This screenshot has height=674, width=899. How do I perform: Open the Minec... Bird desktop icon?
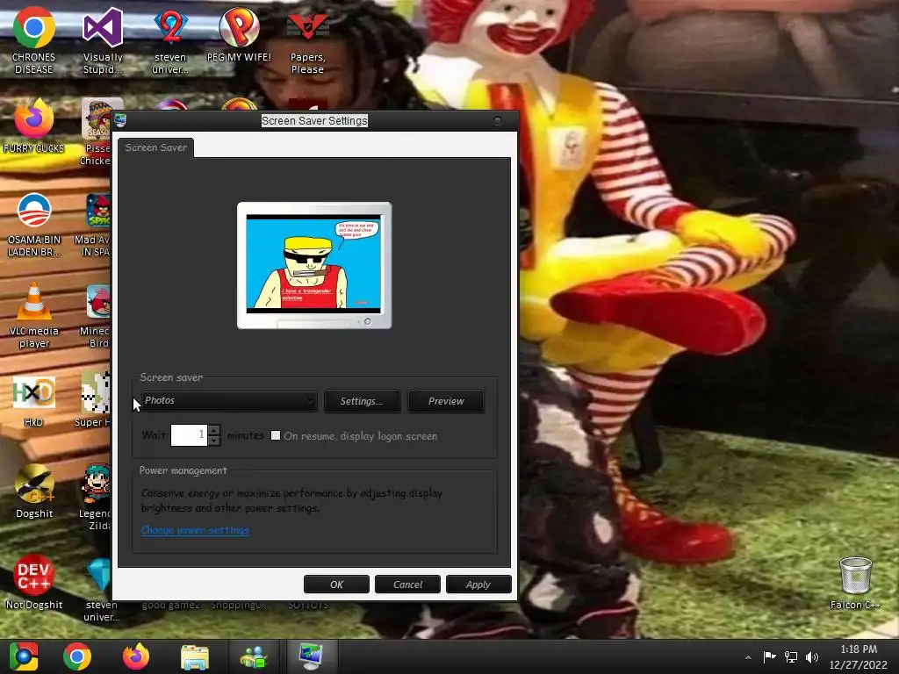tap(95, 316)
